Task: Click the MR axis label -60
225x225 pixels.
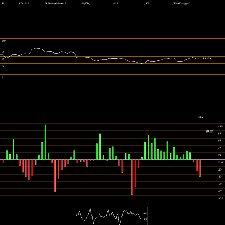Action: [220, 184]
